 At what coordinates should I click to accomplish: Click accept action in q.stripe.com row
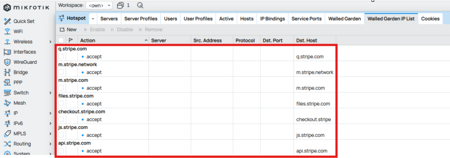[94, 57]
